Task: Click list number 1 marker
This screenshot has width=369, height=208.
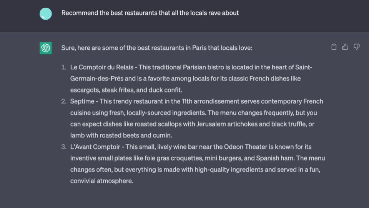Action: (x=64, y=67)
